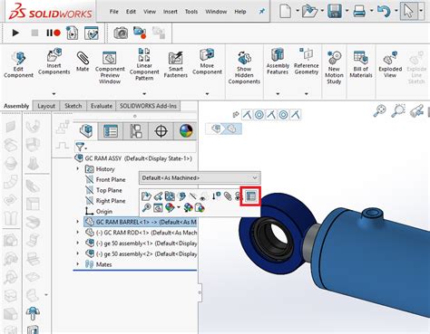This screenshot has height=334, width=430.
Task: Click the Open file folder icon
Action: pos(309,11)
